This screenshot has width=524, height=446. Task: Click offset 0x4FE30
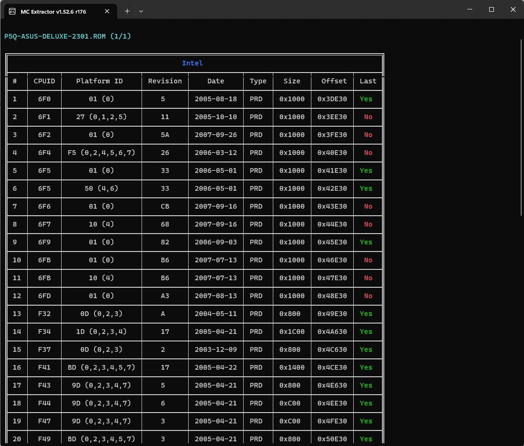coord(332,421)
